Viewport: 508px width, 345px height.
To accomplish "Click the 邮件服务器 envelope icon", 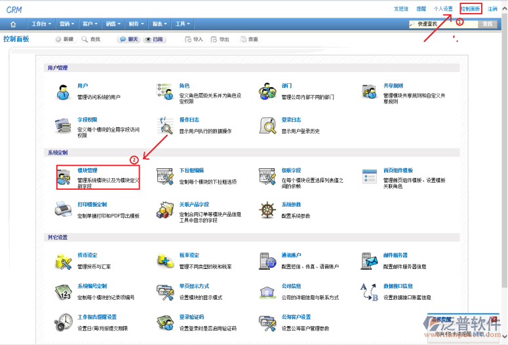I will [370, 261].
